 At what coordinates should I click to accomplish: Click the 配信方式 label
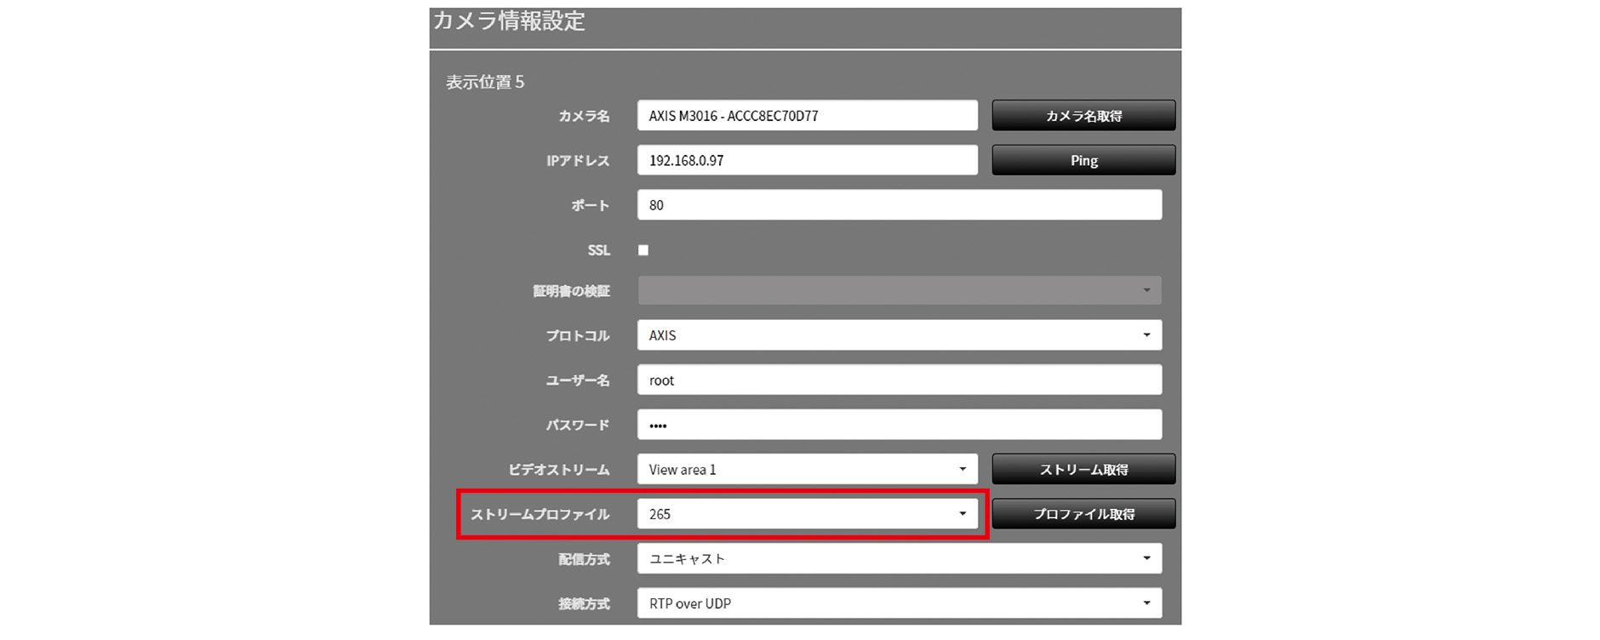coord(584,559)
